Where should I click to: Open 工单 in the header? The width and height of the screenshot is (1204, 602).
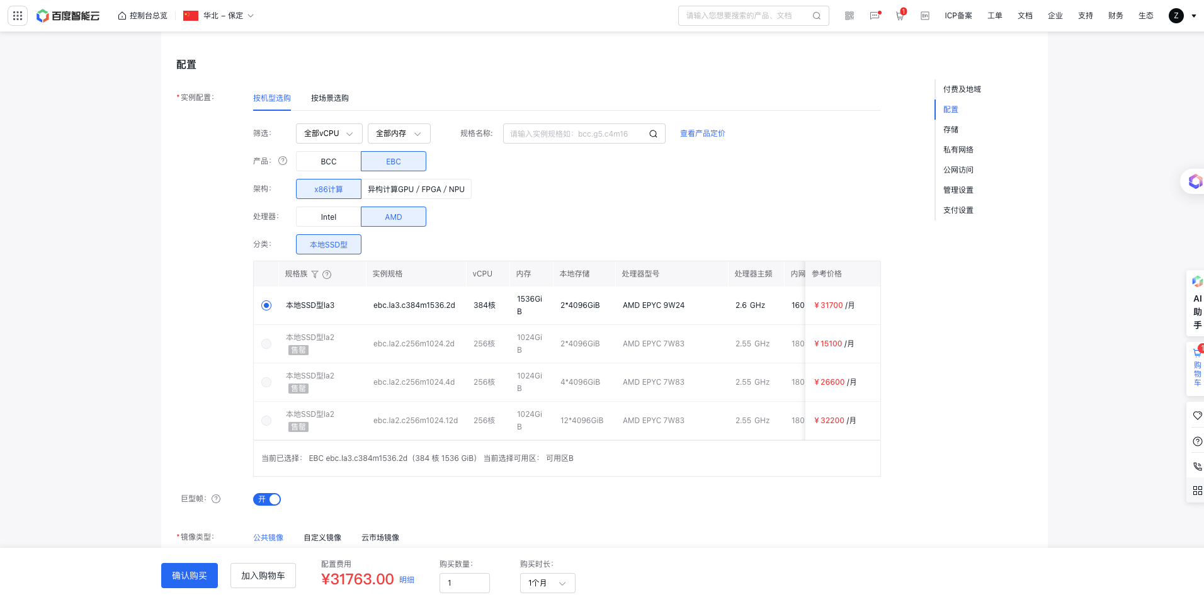pyautogui.click(x=995, y=16)
